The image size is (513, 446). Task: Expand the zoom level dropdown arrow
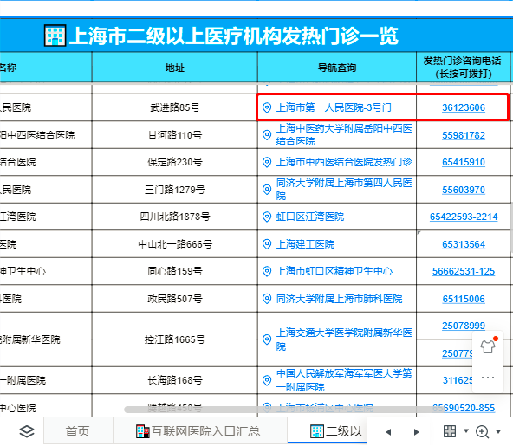tap(498, 431)
